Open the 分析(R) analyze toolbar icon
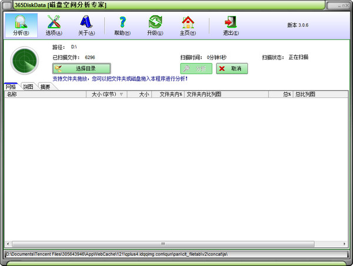Screen dimensions: 353x266 pyautogui.click(x=21, y=25)
